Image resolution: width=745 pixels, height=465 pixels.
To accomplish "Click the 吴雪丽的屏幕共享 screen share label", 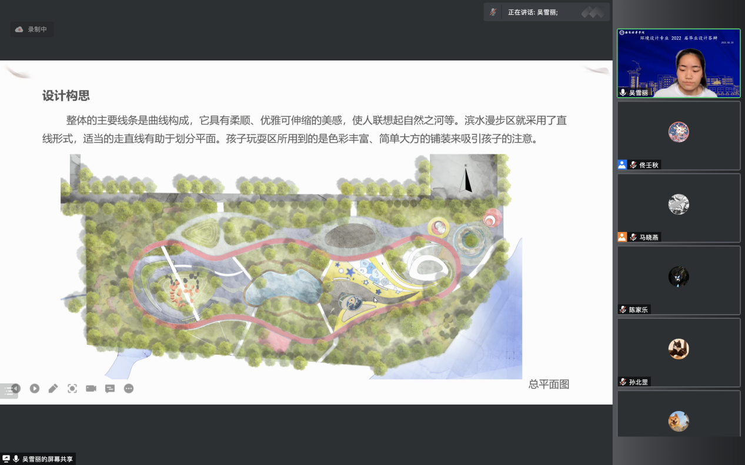I will click(x=47, y=459).
